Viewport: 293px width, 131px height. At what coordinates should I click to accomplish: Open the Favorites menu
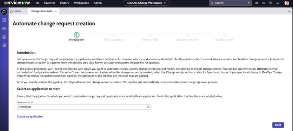click(50, 3)
